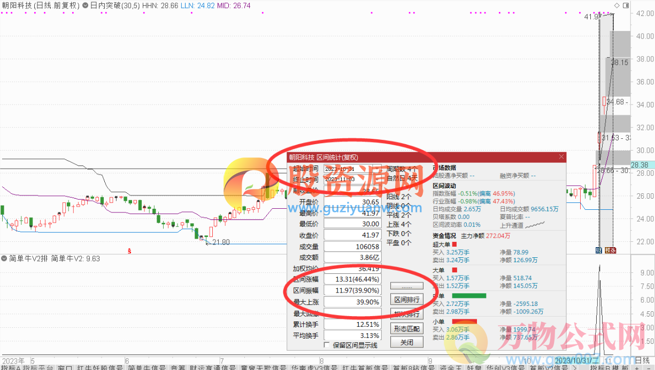Click the 日线 period label at bottom right
This screenshot has height=370, width=655.
click(642, 359)
